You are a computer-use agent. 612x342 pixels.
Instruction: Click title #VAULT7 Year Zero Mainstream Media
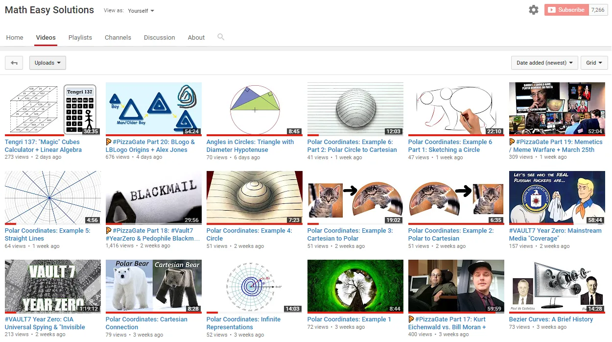tap(555, 235)
